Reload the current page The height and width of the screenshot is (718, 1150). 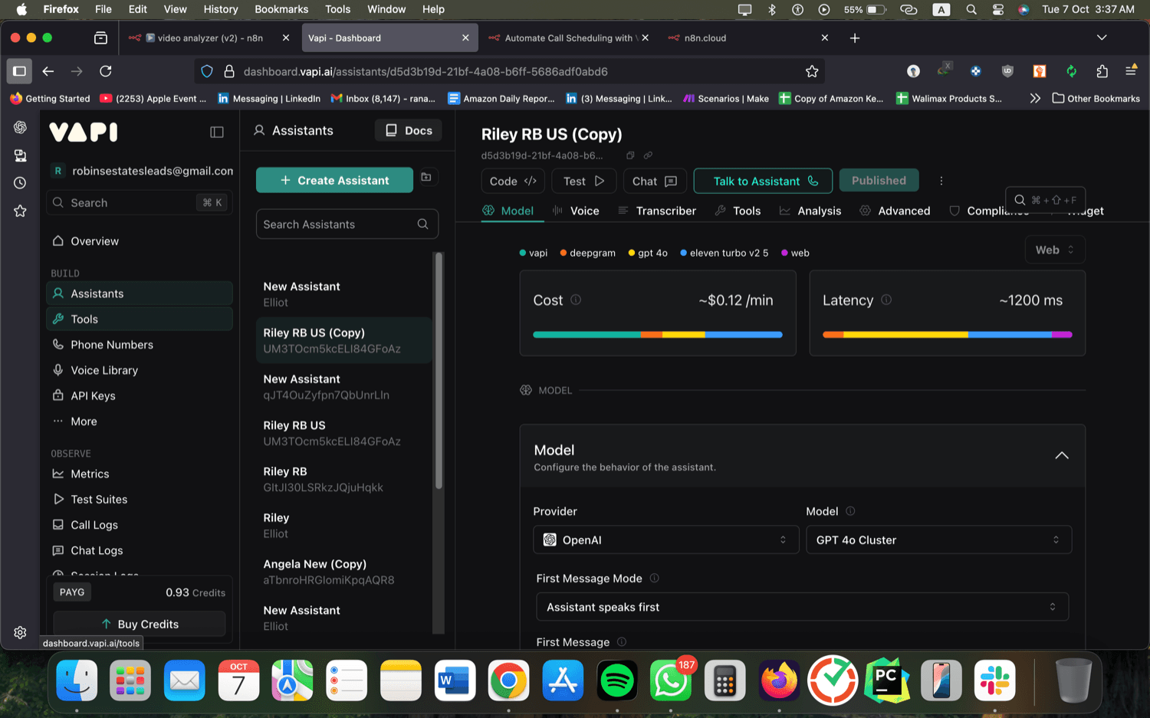pos(106,71)
